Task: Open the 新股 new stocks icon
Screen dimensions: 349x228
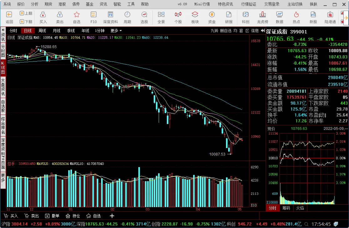Action: click(313, 15)
